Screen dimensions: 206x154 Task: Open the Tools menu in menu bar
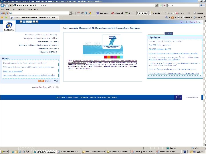[30, 10]
